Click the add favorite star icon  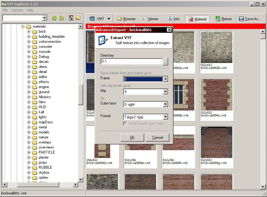pos(54,18)
